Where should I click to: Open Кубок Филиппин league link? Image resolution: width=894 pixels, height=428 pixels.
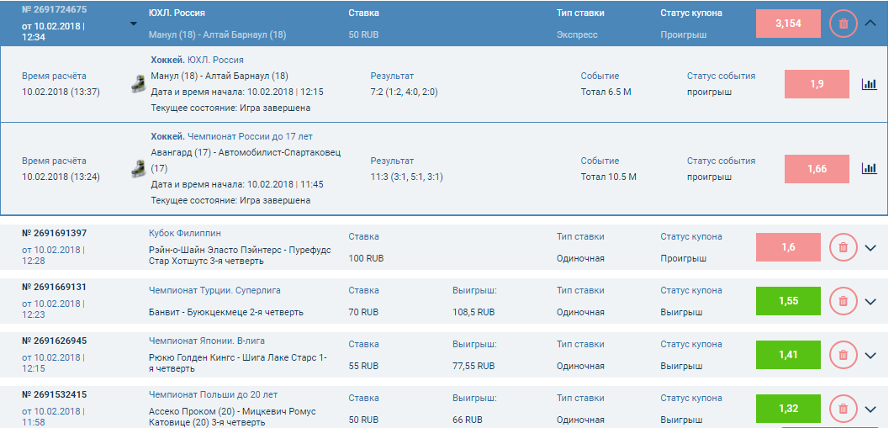tap(185, 233)
